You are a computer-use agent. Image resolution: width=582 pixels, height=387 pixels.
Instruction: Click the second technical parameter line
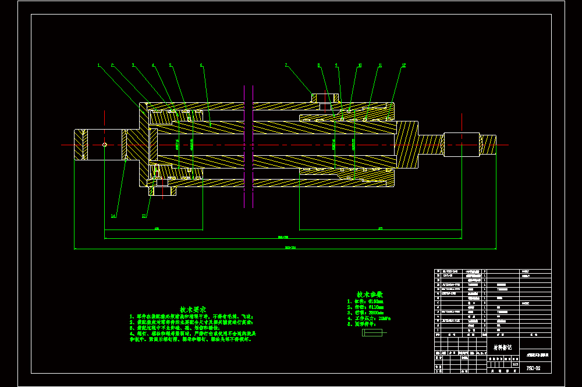[365, 307]
